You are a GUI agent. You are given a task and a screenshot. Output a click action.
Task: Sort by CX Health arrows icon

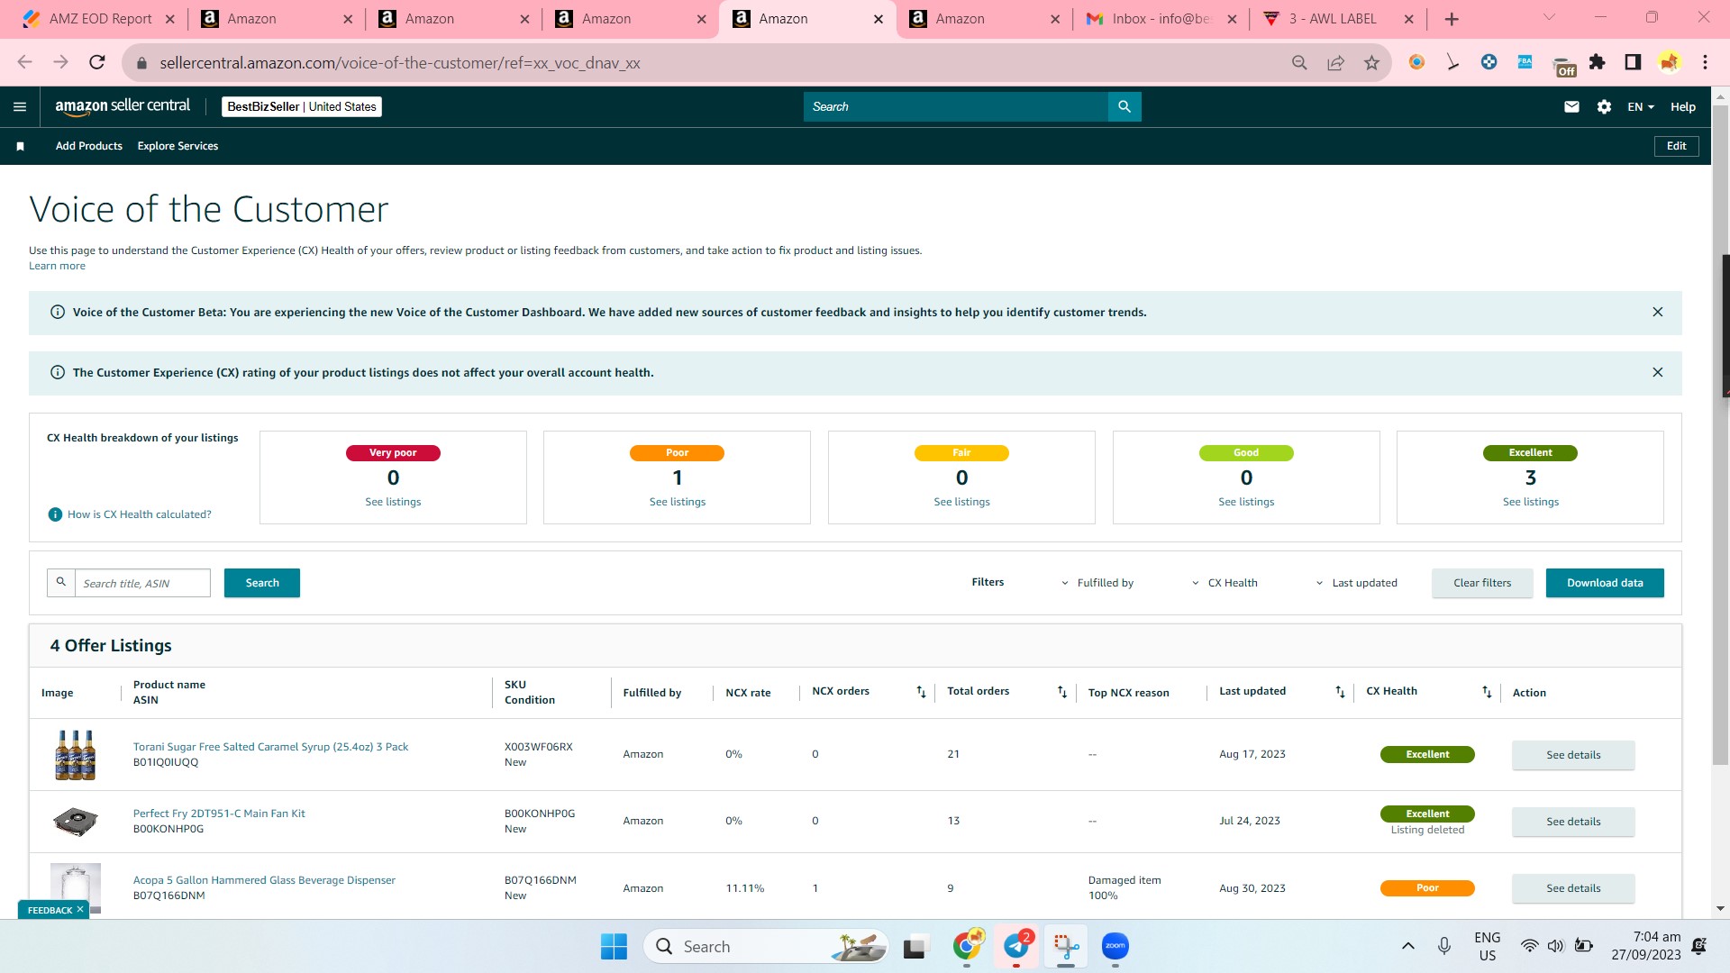(1487, 692)
